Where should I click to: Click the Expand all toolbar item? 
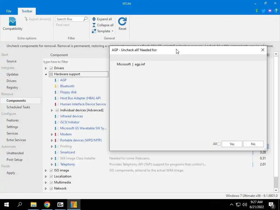point(102,19)
